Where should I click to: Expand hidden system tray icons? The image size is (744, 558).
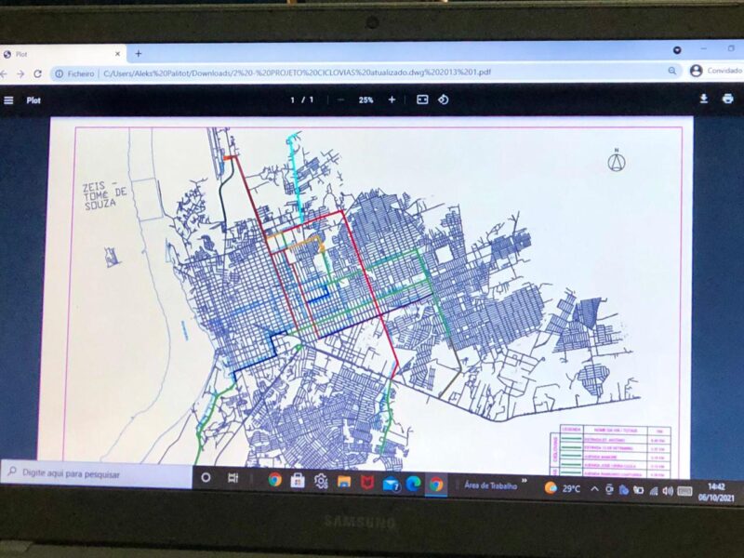point(594,489)
